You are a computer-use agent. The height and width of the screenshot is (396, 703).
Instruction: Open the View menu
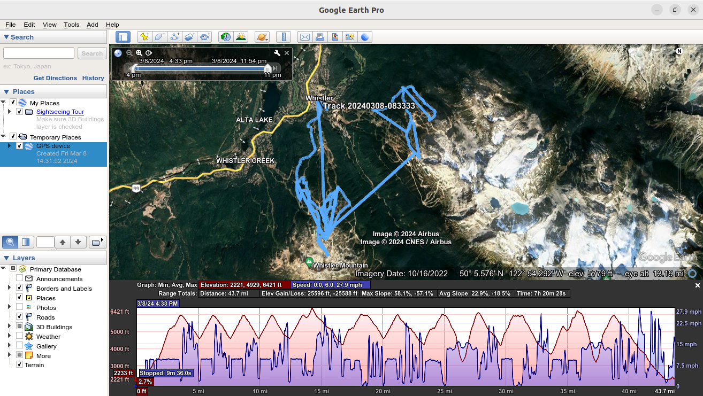click(x=50, y=25)
